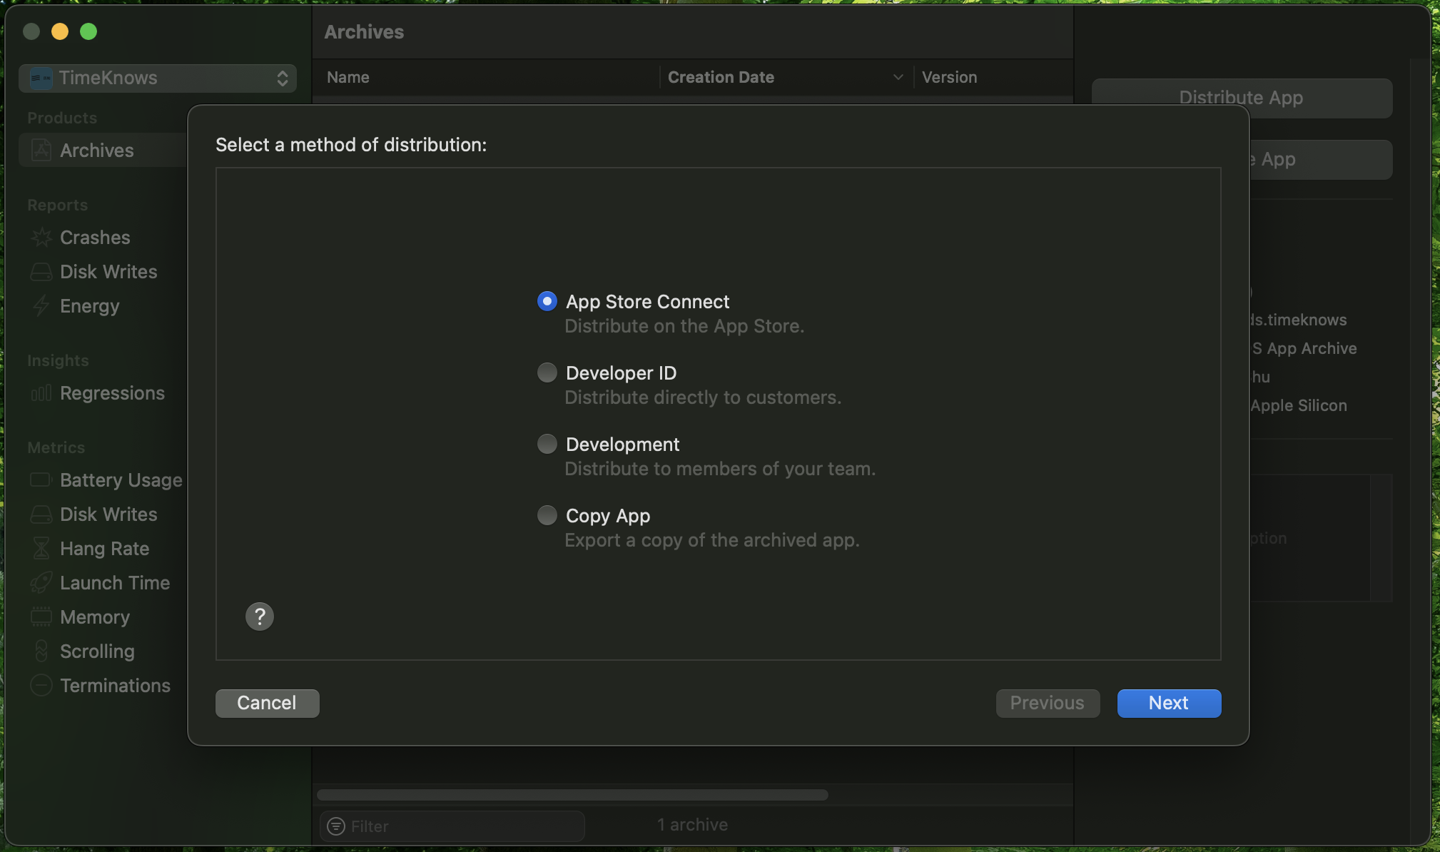Screen dimensions: 1440x852
Task: Toggle the Creation Date sort chevron
Action: 898,77
